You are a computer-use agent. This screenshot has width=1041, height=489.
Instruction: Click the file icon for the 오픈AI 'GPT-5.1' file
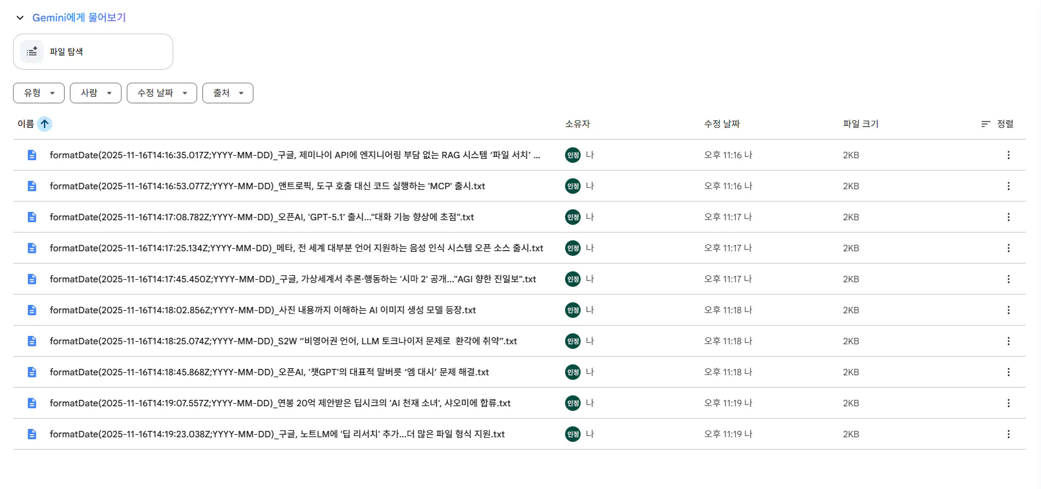pos(32,217)
